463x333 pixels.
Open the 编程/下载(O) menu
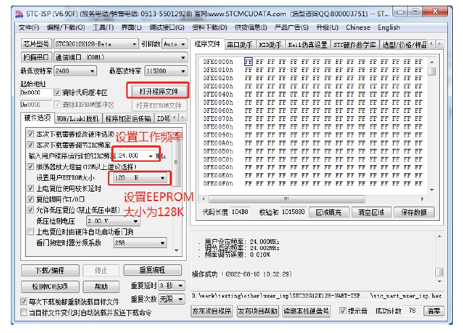[x=66, y=27]
